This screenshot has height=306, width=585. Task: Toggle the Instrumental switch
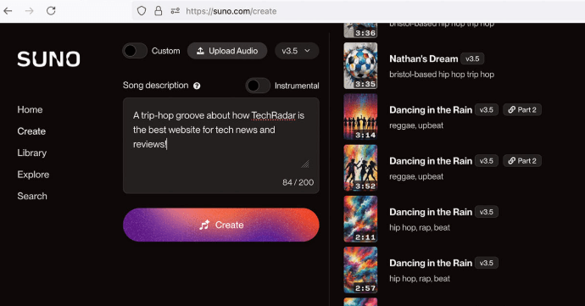(x=258, y=86)
